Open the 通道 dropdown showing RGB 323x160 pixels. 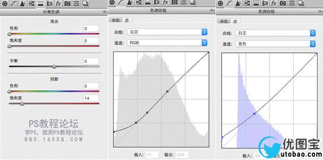(167, 43)
